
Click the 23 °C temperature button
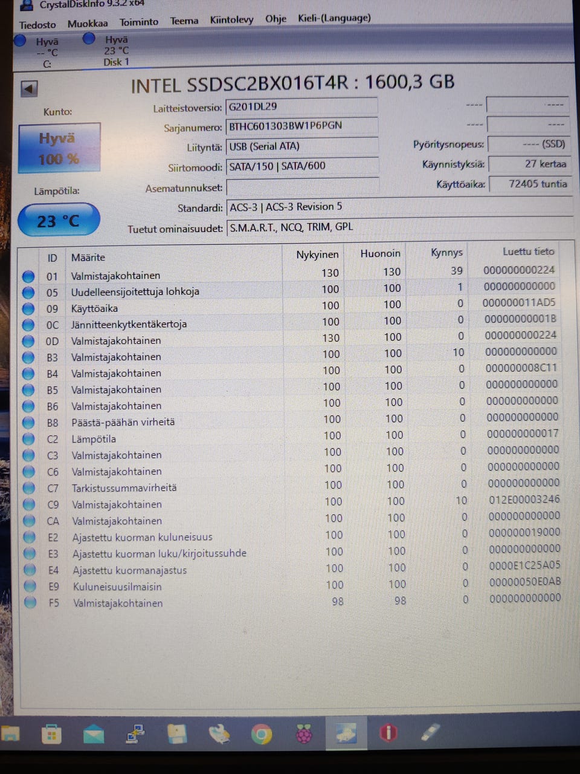point(59,220)
